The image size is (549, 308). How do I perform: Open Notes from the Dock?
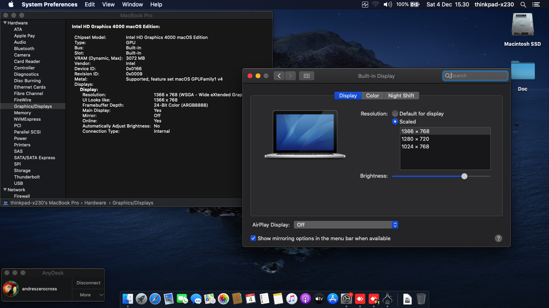tap(278, 299)
